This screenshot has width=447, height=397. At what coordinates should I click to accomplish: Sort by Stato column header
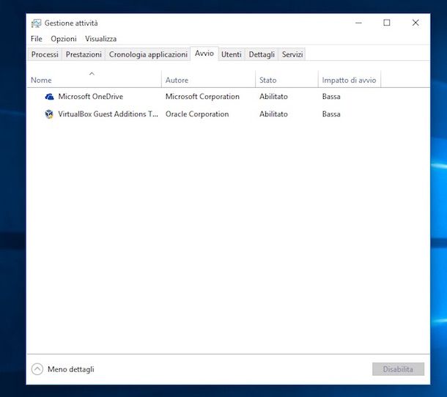[267, 80]
